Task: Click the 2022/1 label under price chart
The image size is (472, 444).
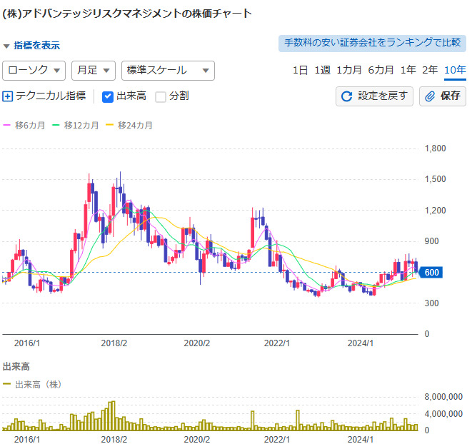Action: pyautogui.click(x=277, y=343)
